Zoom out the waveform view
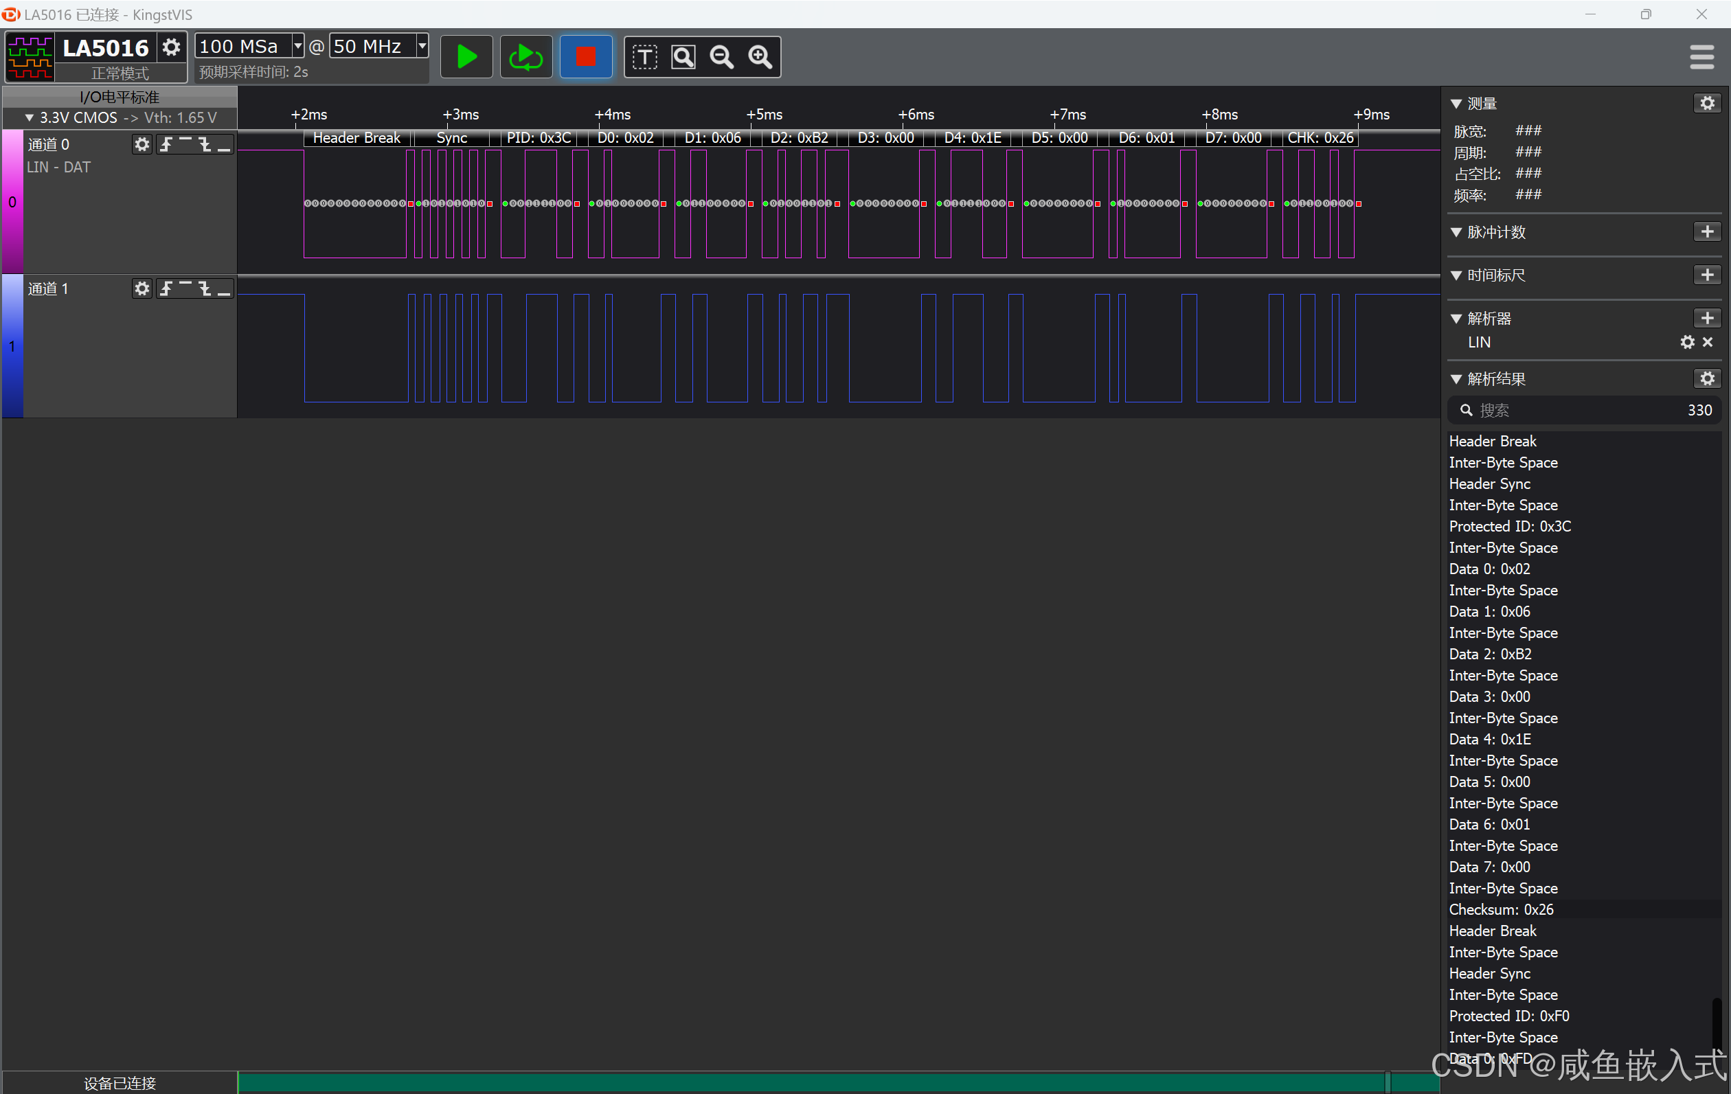The image size is (1731, 1094). point(722,57)
